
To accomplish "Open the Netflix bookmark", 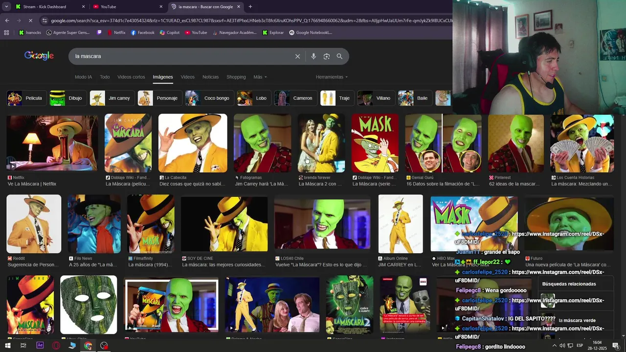I will tap(116, 33).
